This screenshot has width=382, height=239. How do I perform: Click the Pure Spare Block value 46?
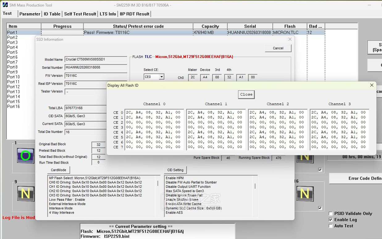click(x=228, y=158)
